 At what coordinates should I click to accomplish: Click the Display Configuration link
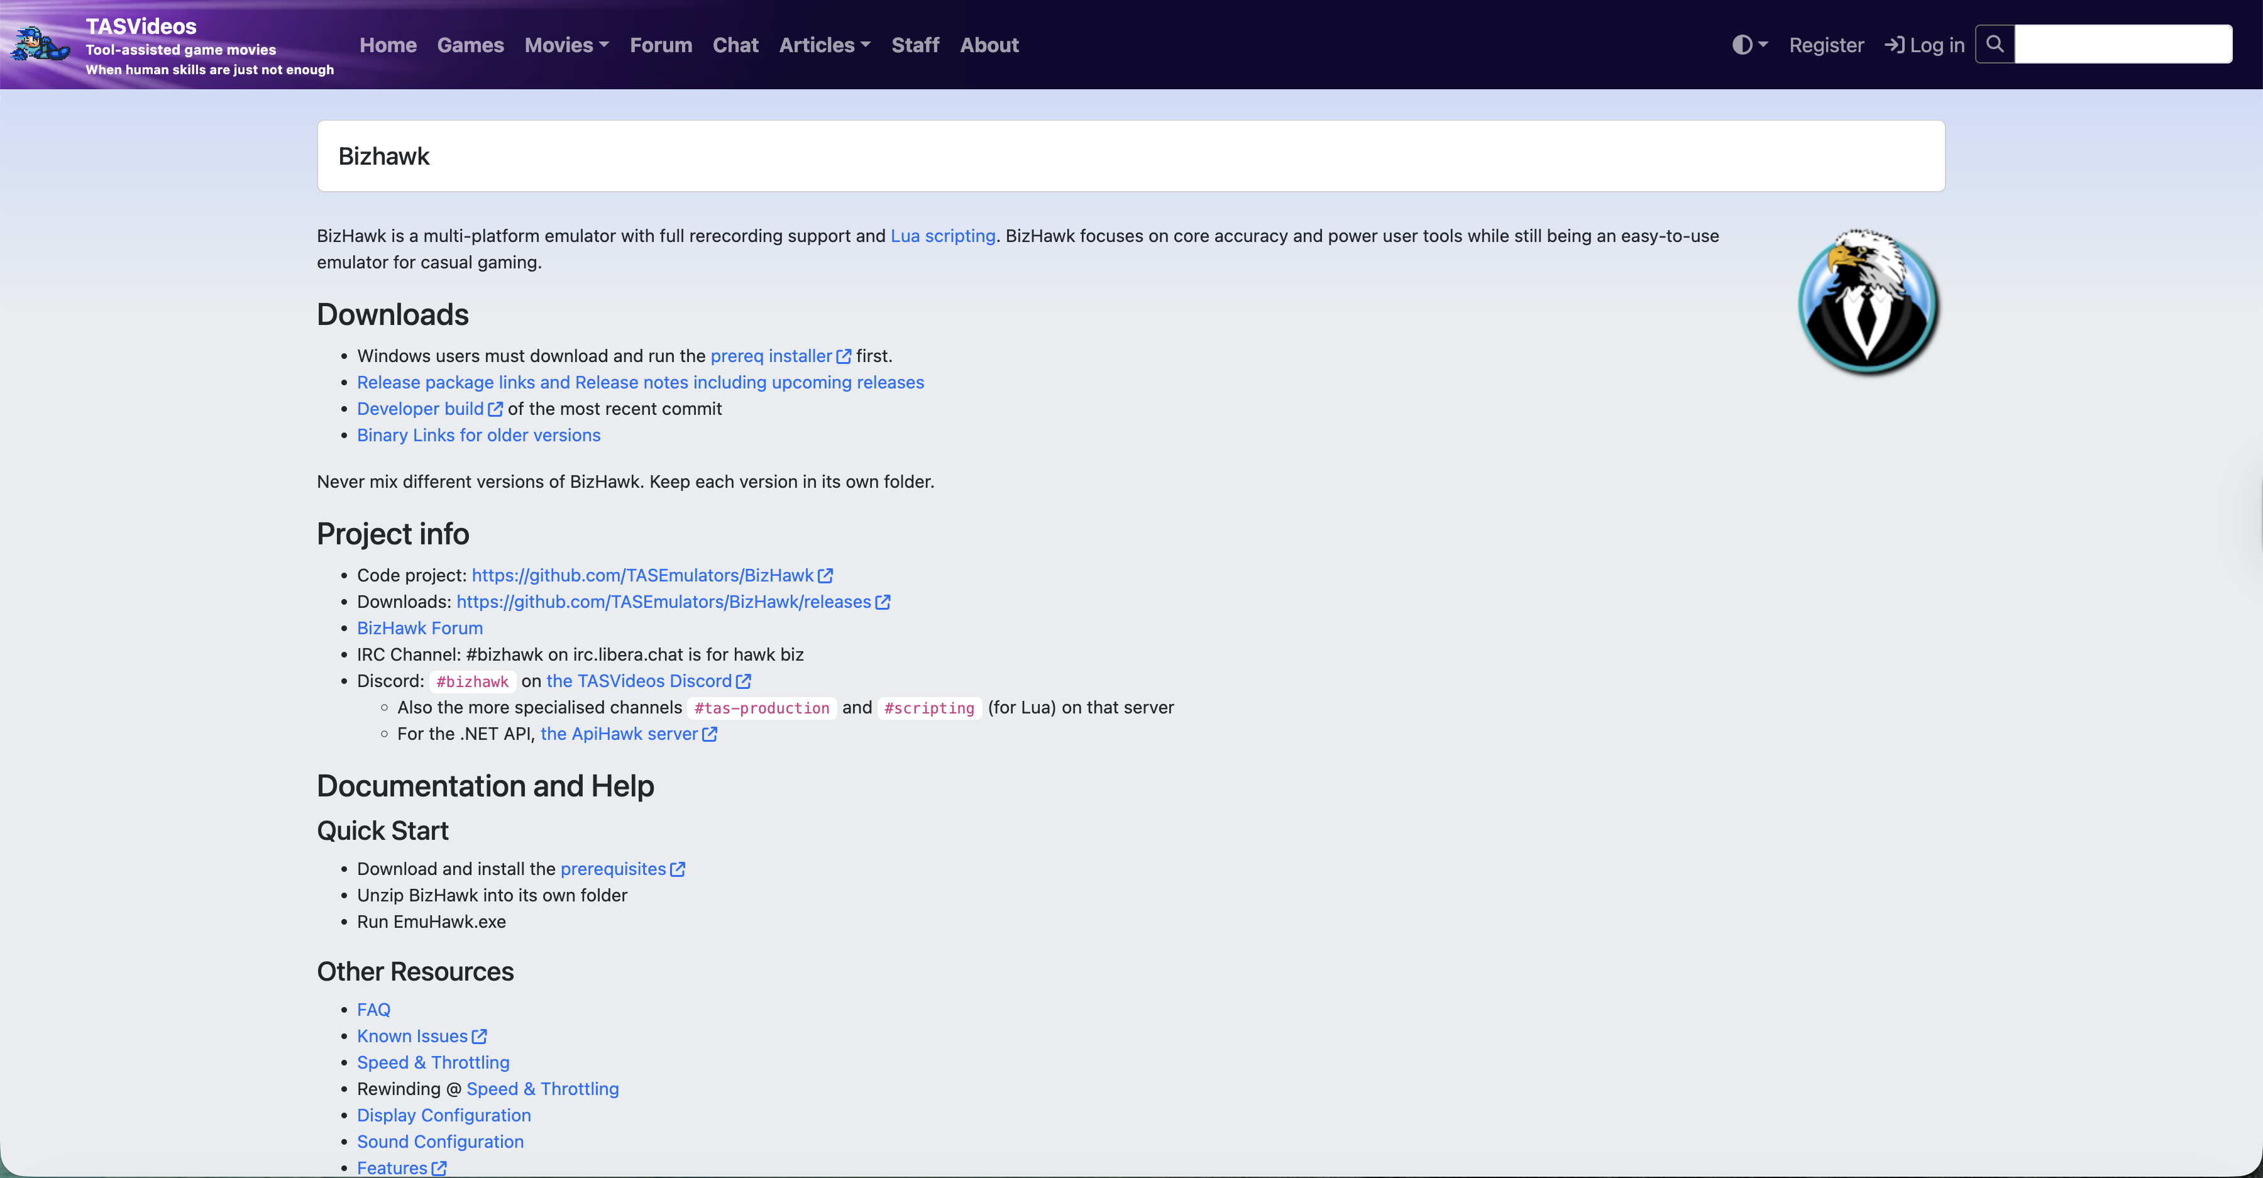(444, 1116)
